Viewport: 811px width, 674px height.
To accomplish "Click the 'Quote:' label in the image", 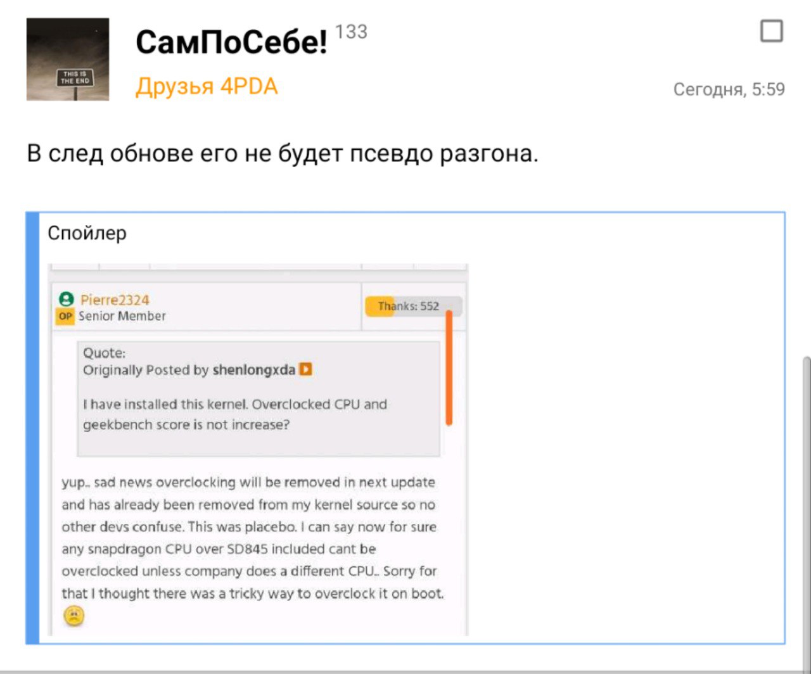I will coord(105,353).
